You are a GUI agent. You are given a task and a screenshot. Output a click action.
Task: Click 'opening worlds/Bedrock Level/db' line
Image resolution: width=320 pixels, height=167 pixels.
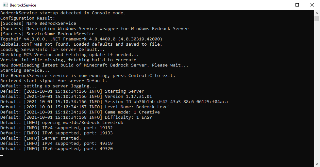62,123
